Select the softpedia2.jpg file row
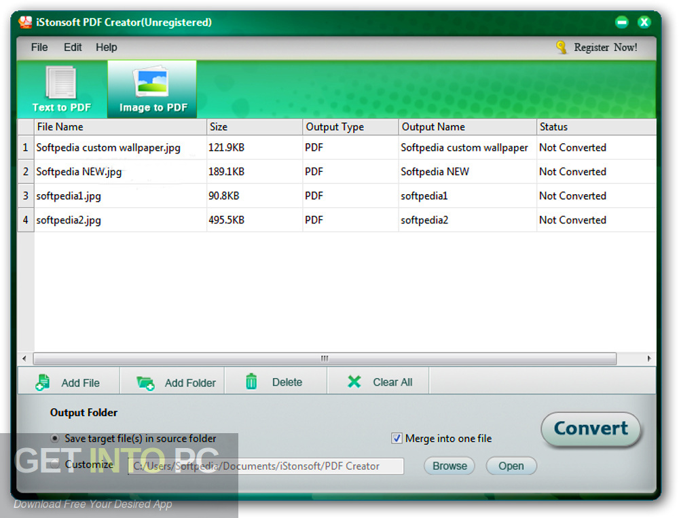679x518 pixels. (337, 221)
